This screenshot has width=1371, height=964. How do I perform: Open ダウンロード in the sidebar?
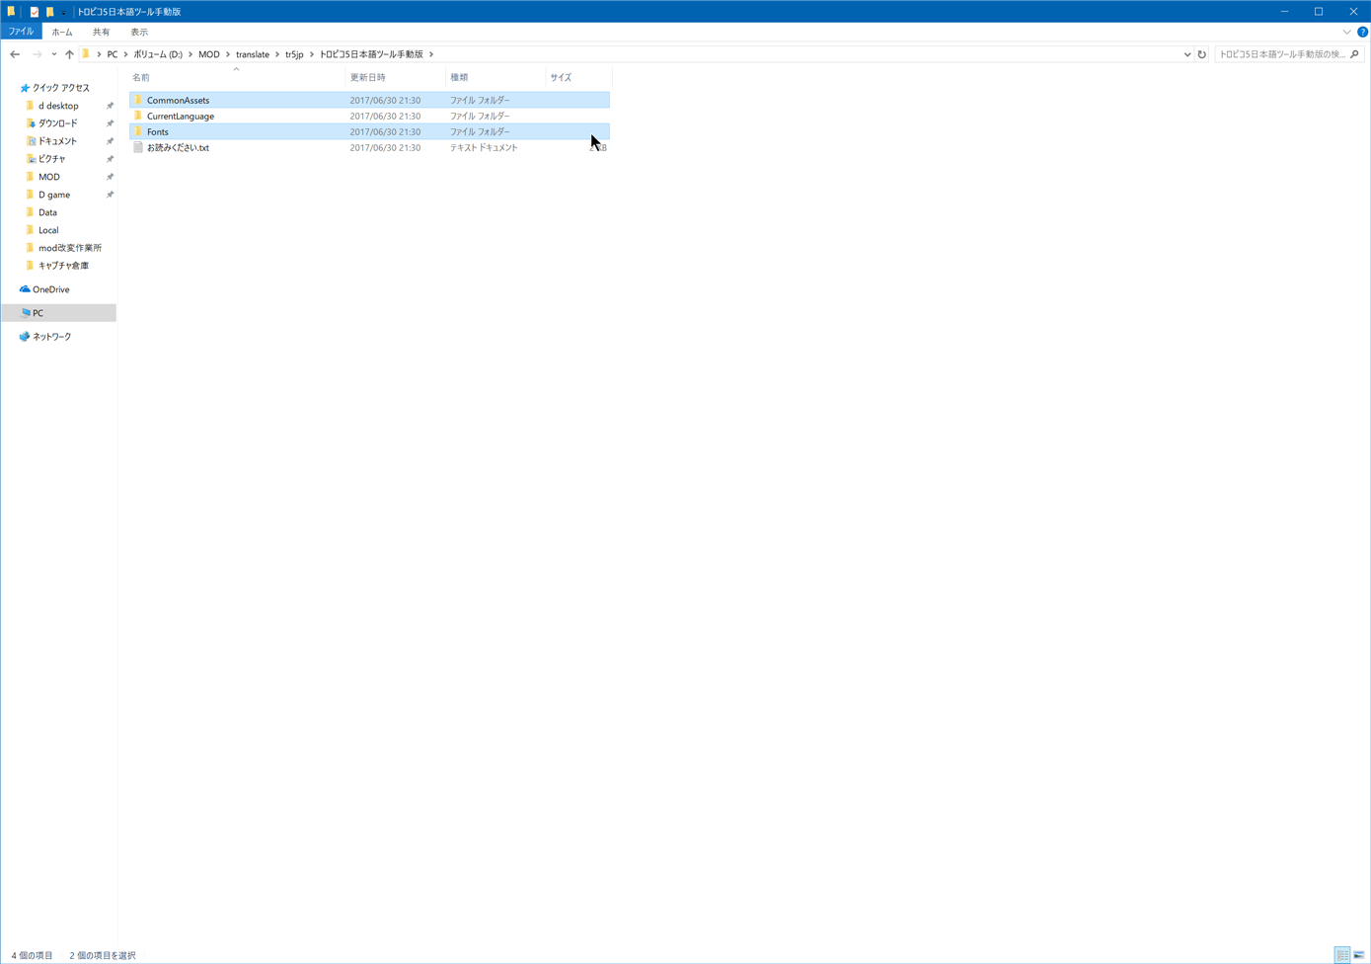[x=58, y=123]
